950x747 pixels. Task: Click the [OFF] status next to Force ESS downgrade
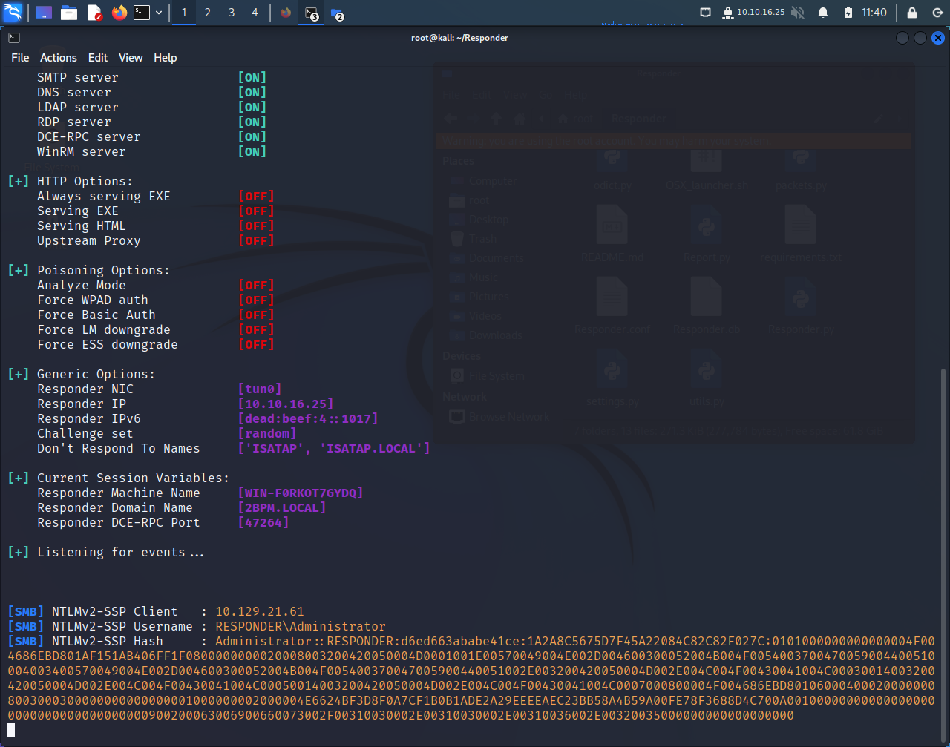tap(256, 345)
